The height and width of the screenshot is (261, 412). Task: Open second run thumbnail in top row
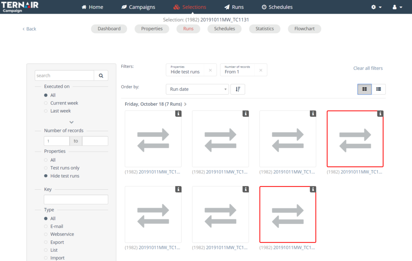[x=220, y=139]
